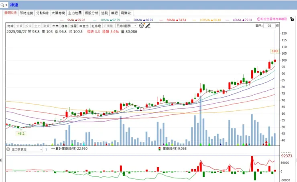297x182 pixels.
Task: Click the 100MA legend color line
Action: click(194, 20)
